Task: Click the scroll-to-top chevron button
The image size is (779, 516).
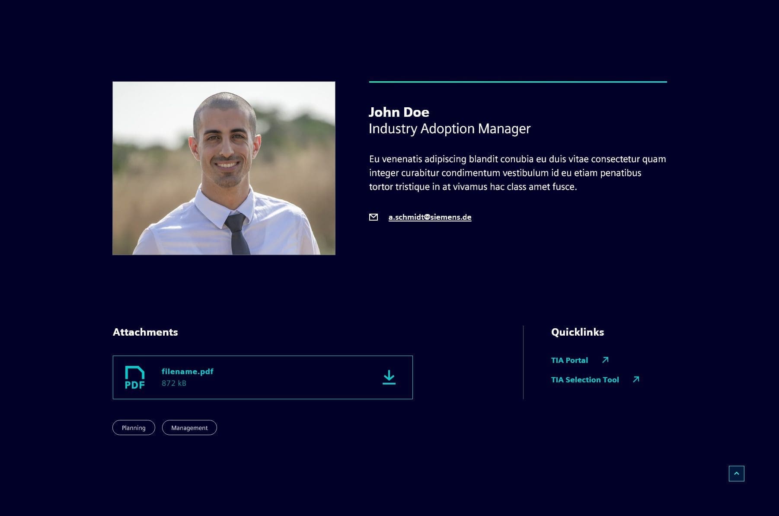Action: click(737, 474)
